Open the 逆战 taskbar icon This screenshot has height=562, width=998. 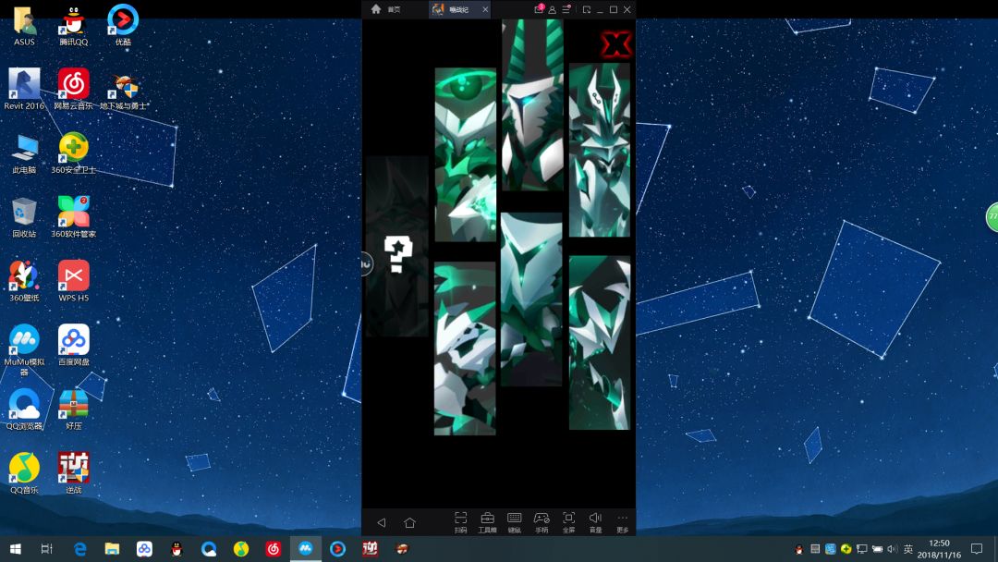370,549
